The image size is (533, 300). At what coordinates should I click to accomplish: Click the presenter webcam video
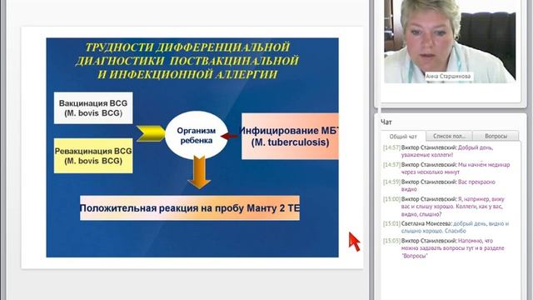tap(450, 41)
